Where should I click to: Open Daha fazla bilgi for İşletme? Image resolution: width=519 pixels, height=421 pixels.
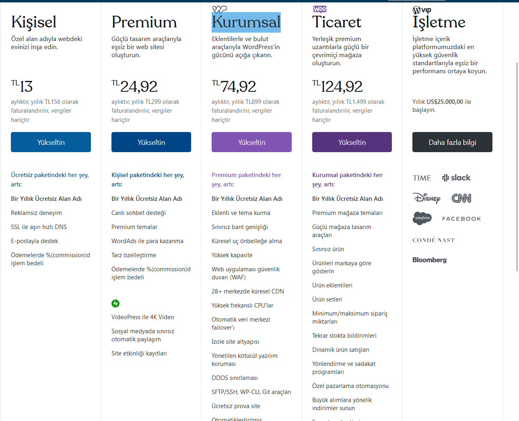tap(452, 142)
